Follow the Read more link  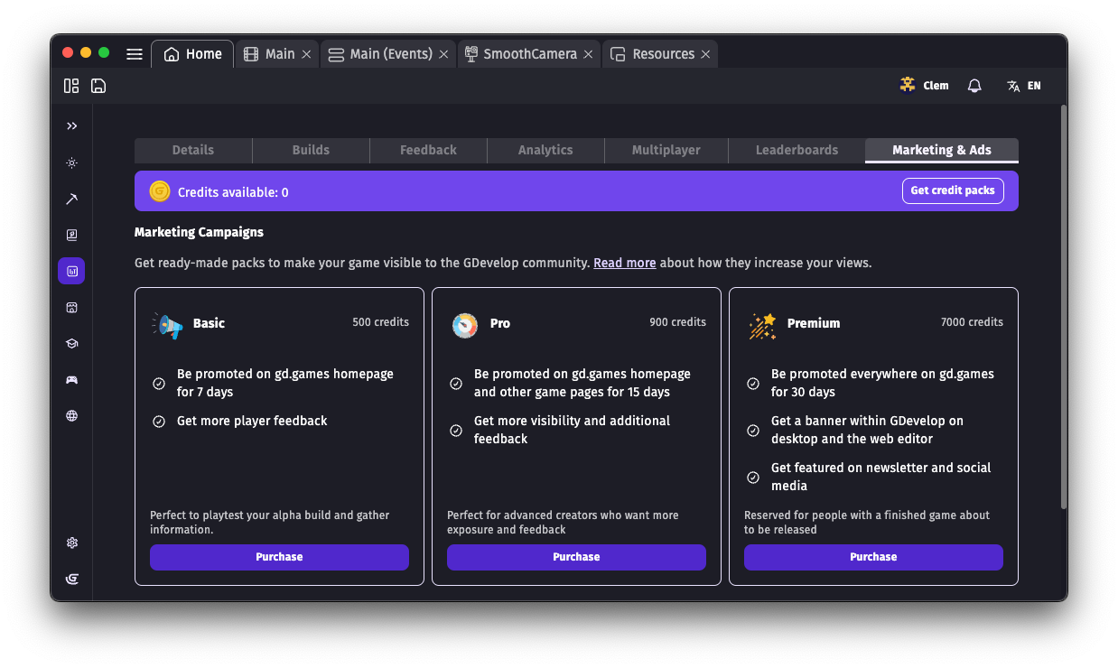(624, 263)
